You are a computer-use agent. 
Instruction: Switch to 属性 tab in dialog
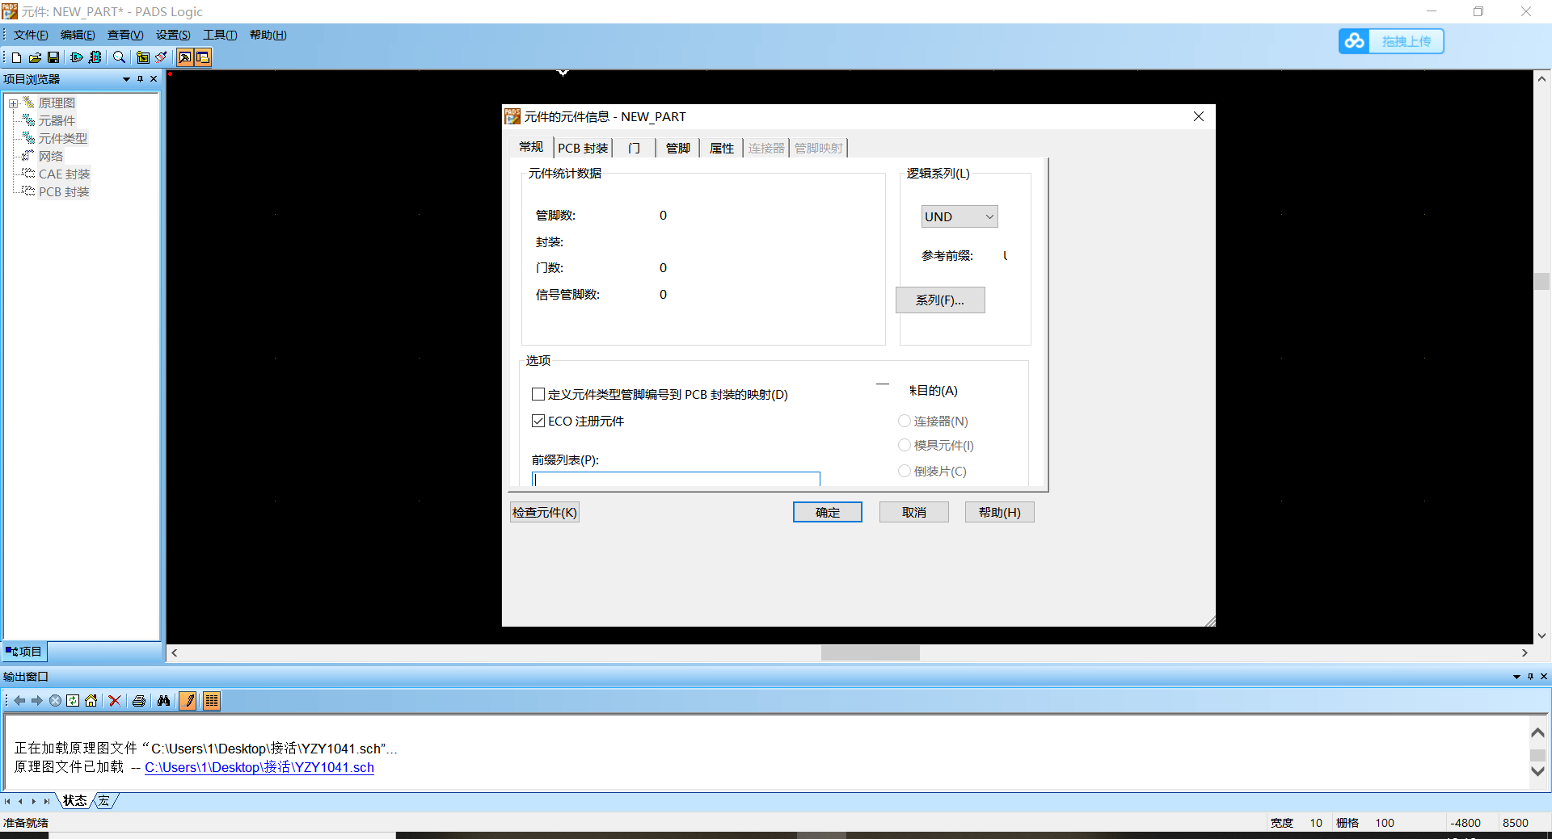tap(721, 148)
